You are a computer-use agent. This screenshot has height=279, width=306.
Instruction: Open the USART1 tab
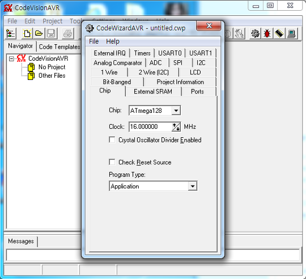coord(201,53)
